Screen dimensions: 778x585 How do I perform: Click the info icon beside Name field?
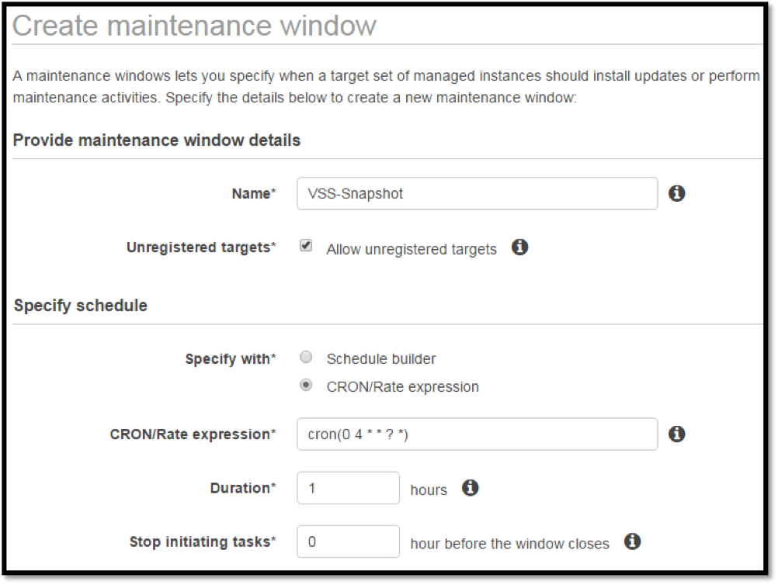677,193
